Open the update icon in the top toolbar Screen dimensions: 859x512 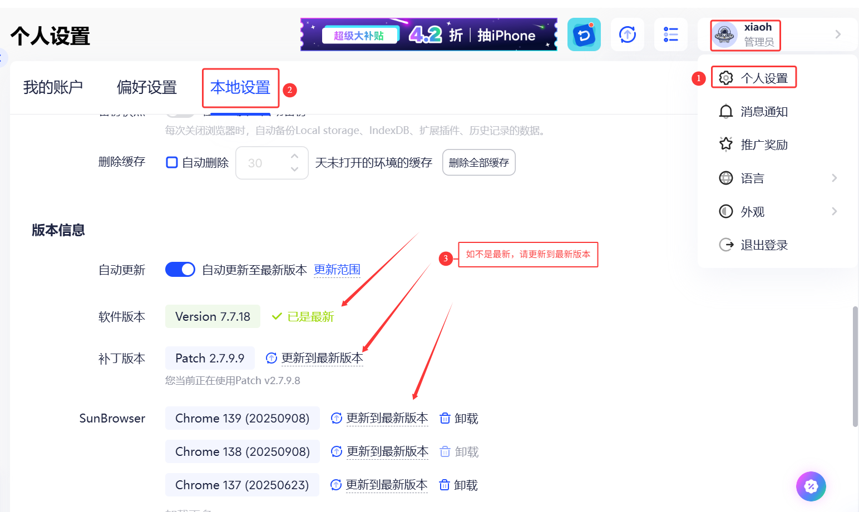click(x=628, y=34)
